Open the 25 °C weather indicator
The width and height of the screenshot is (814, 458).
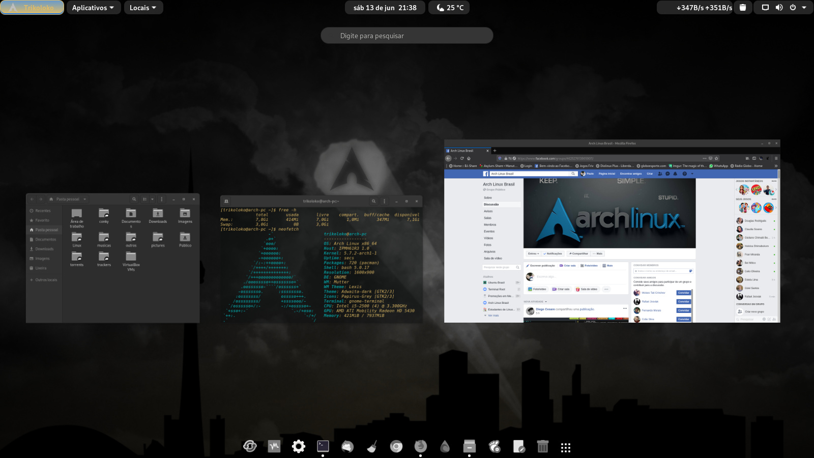(450, 8)
